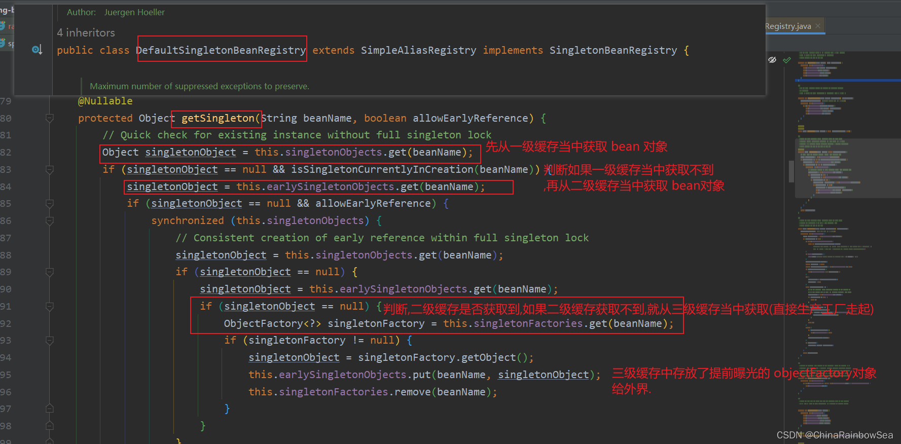The height and width of the screenshot is (444, 901).
Task: Click the 'Maximum number of suppressed exceptions' doc text
Action: [x=199, y=86]
